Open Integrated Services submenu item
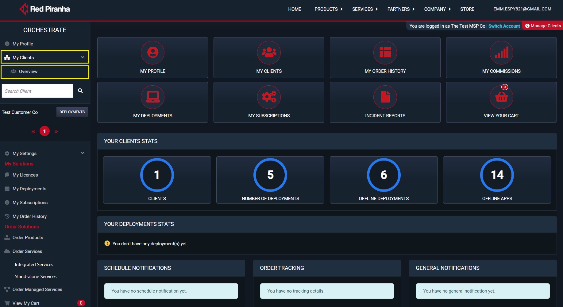The image size is (563, 307). click(x=34, y=264)
